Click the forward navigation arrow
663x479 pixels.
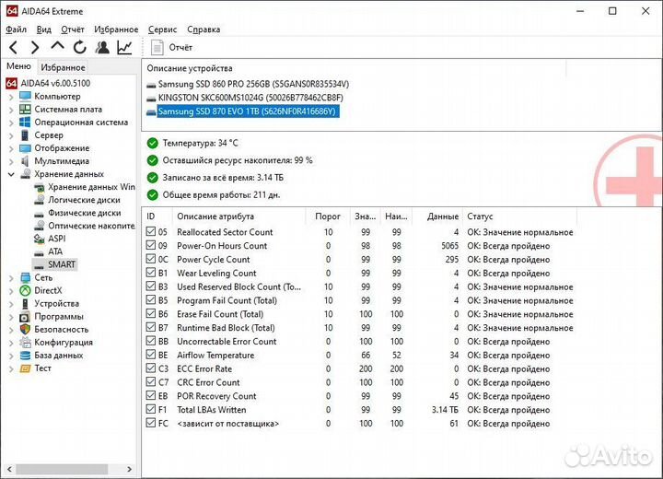tap(35, 47)
